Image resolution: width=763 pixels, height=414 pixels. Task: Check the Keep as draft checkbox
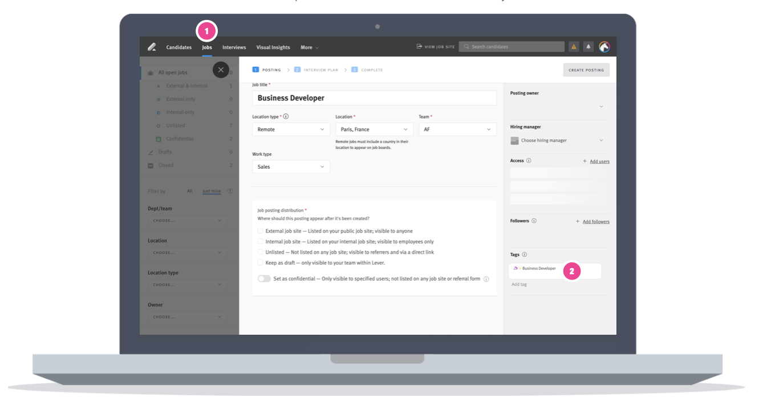pos(260,262)
